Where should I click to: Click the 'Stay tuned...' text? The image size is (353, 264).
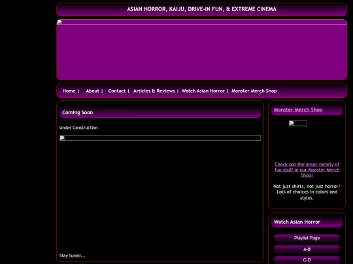(73, 256)
